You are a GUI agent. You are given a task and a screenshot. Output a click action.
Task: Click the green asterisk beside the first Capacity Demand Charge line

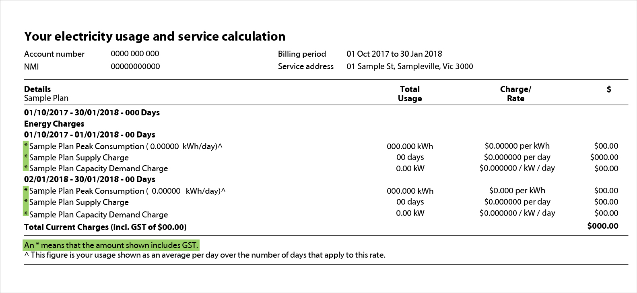click(26, 167)
